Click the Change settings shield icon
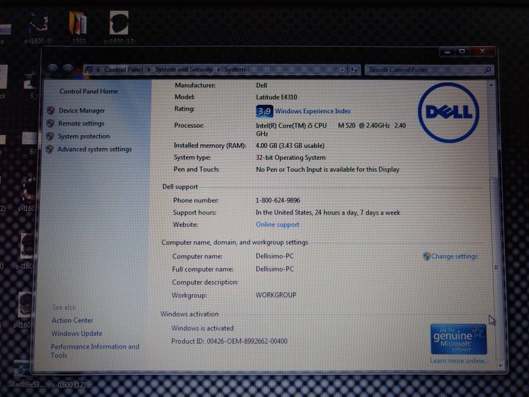This screenshot has width=529, height=397. [x=426, y=256]
